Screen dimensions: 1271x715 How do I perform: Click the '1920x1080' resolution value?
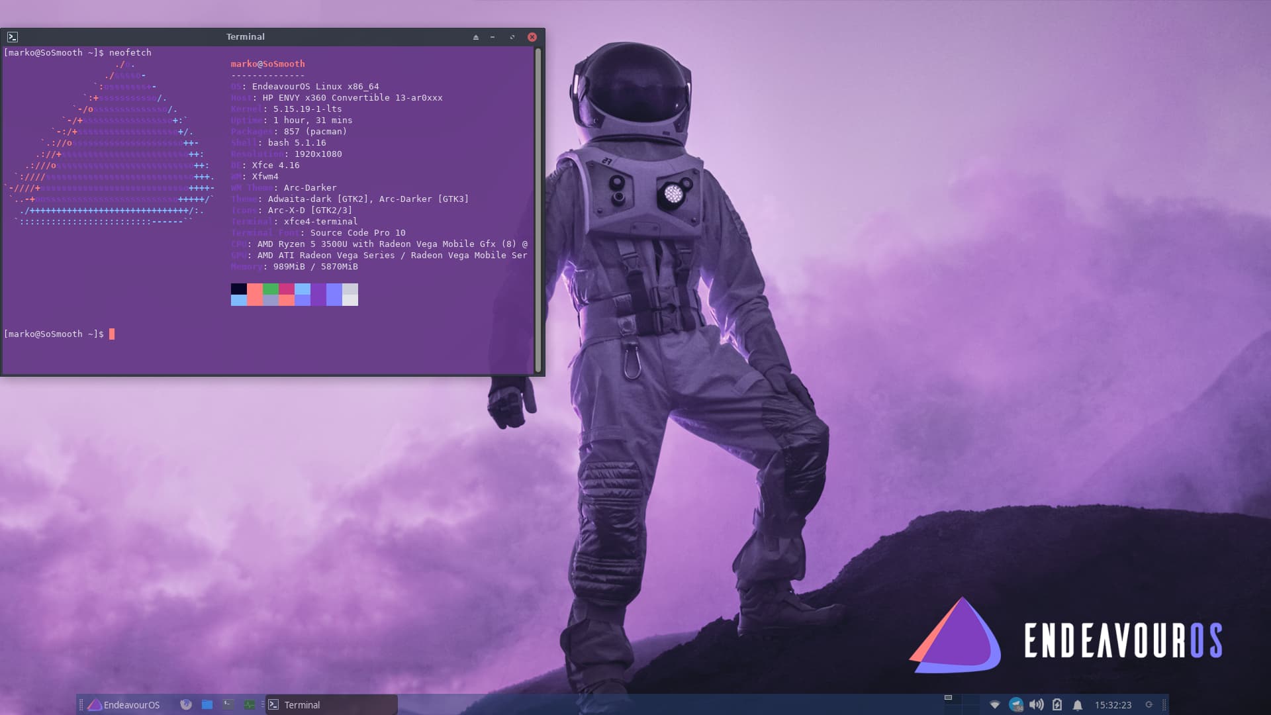pyautogui.click(x=318, y=154)
